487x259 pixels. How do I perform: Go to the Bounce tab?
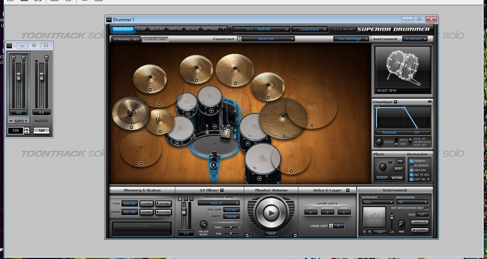tap(192, 29)
